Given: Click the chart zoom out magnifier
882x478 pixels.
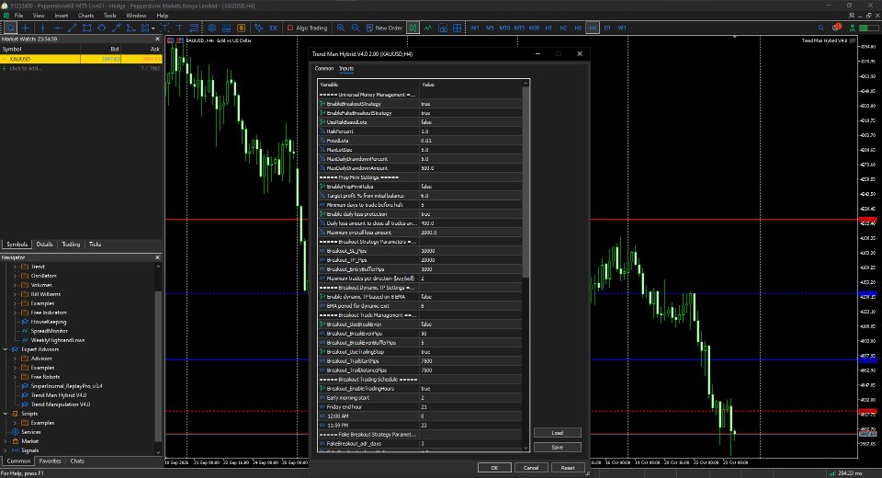Looking at the screenshot, I should tap(356, 28).
